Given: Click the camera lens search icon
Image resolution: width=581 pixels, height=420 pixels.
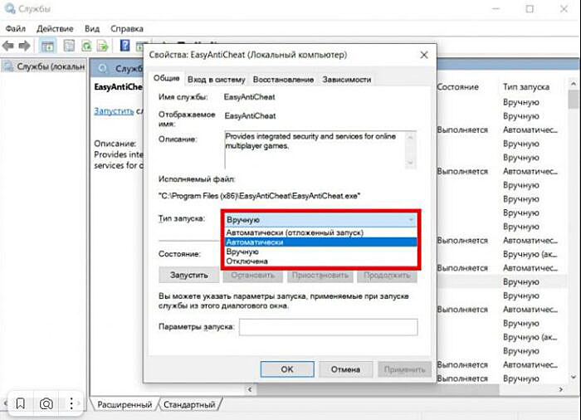Looking at the screenshot, I should click(x=46, y=403).
